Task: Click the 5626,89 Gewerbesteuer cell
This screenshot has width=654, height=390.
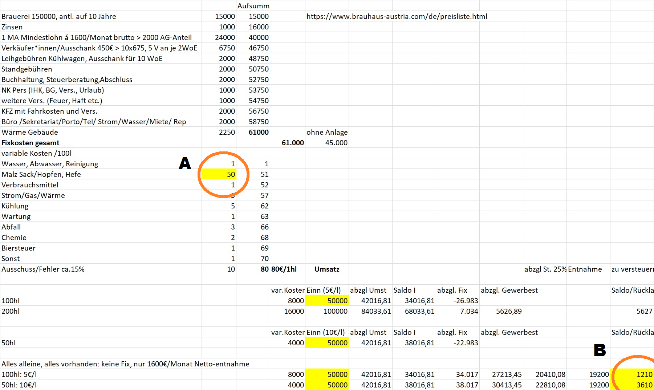Action: [x=508, y=311]
